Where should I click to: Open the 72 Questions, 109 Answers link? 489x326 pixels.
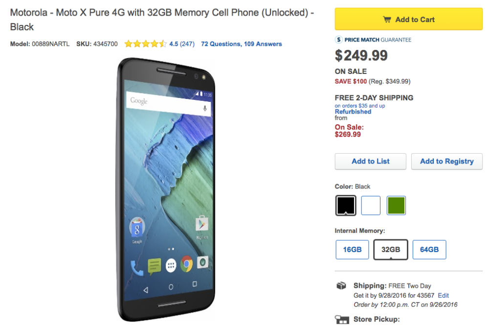pos(242,44)
